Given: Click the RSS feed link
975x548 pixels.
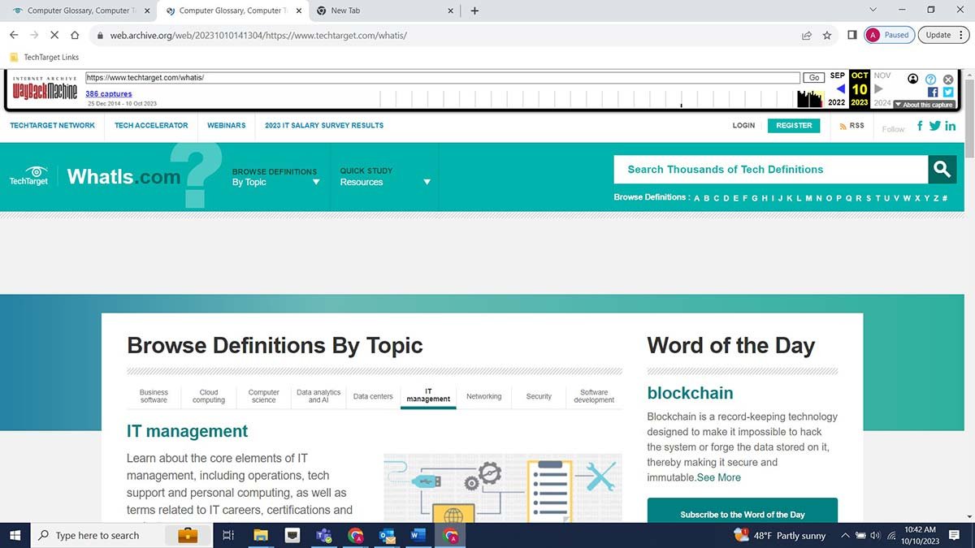Looking at the screenshot, I should pyautogui.click(x=851, y=126).
